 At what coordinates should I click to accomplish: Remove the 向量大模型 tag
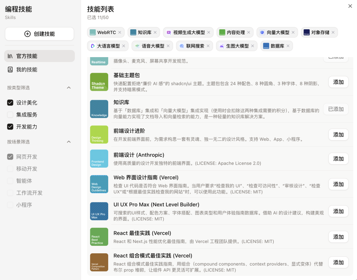[293, 33]
